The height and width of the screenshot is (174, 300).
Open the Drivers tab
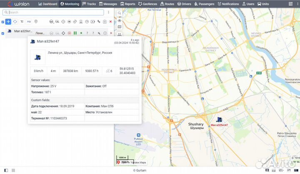pos(184,4)
